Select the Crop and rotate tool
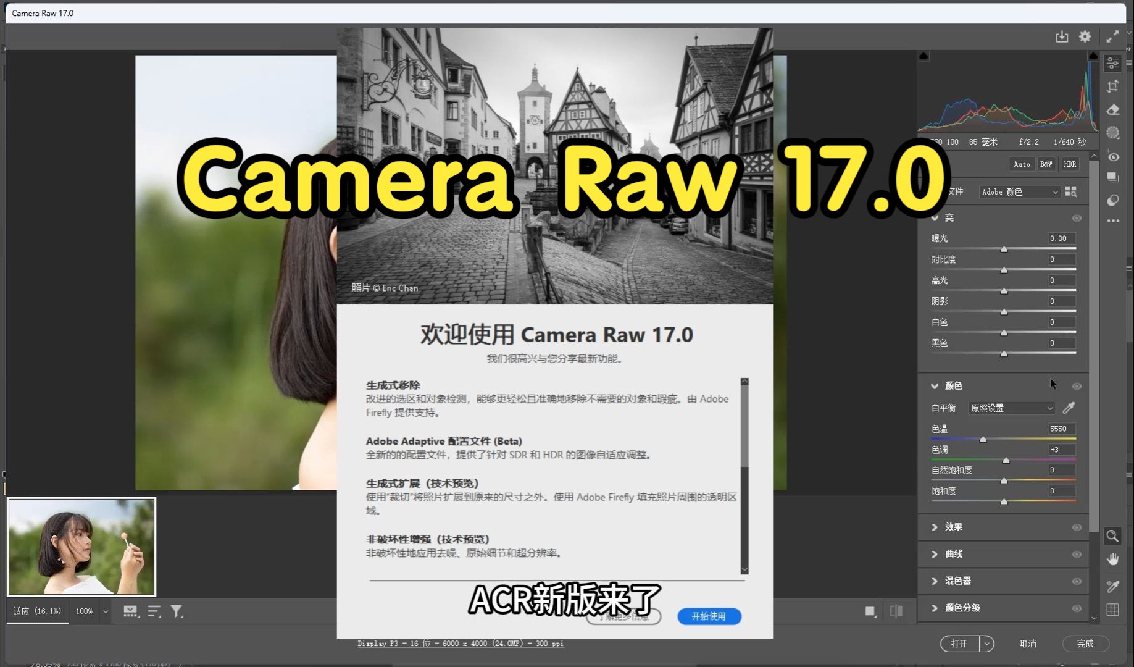 coord(1113,86)
